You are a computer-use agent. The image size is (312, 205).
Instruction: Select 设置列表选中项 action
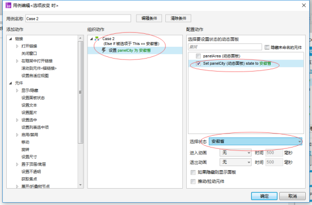[x=35, y=127]
